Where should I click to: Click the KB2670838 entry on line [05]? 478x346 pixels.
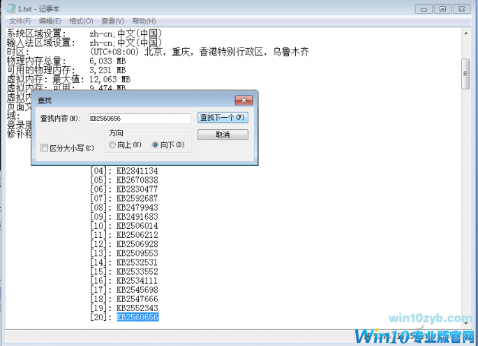pos(137,180)
